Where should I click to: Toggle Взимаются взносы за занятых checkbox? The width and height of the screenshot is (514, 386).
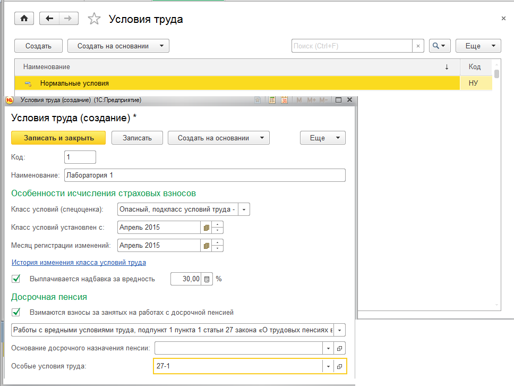click(16, 312)
